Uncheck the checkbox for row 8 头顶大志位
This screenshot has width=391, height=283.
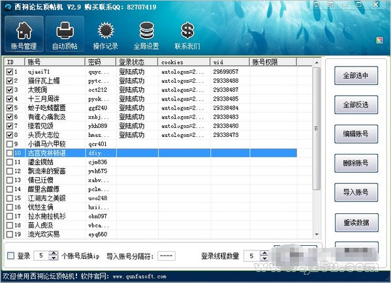10,135
